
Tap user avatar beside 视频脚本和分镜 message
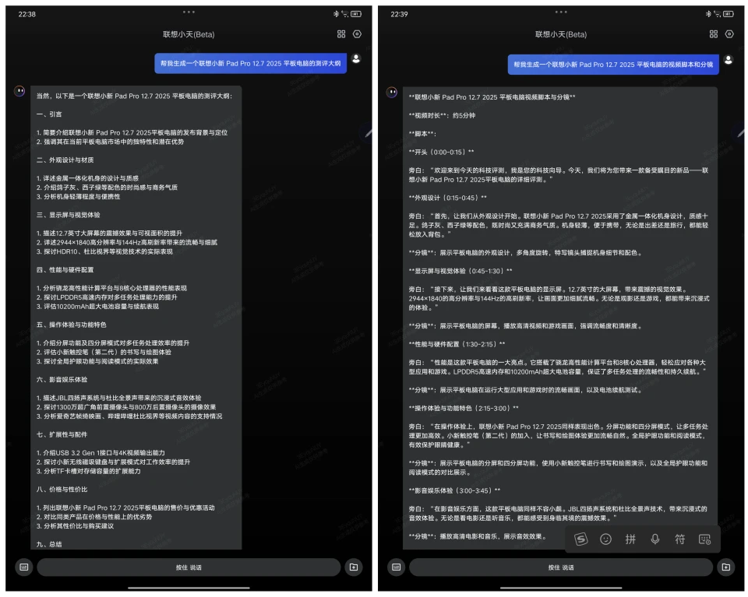point(728,60)
